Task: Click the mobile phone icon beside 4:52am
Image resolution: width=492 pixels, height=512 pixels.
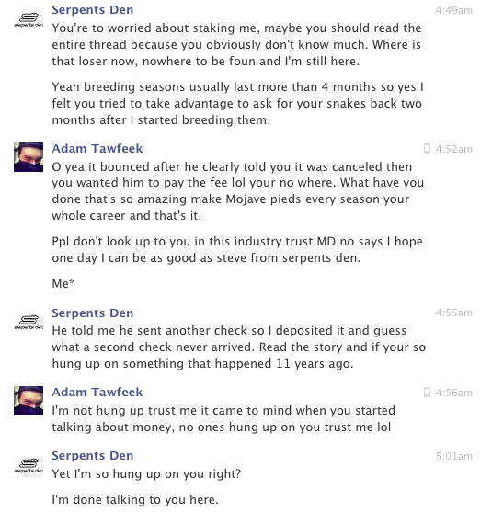Action: point(427,149)
